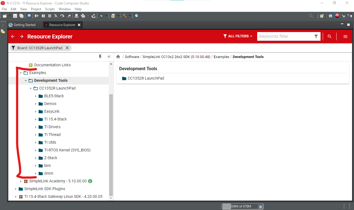Open the Project menu
354x210 pixels.
click(x=36, y=9)
